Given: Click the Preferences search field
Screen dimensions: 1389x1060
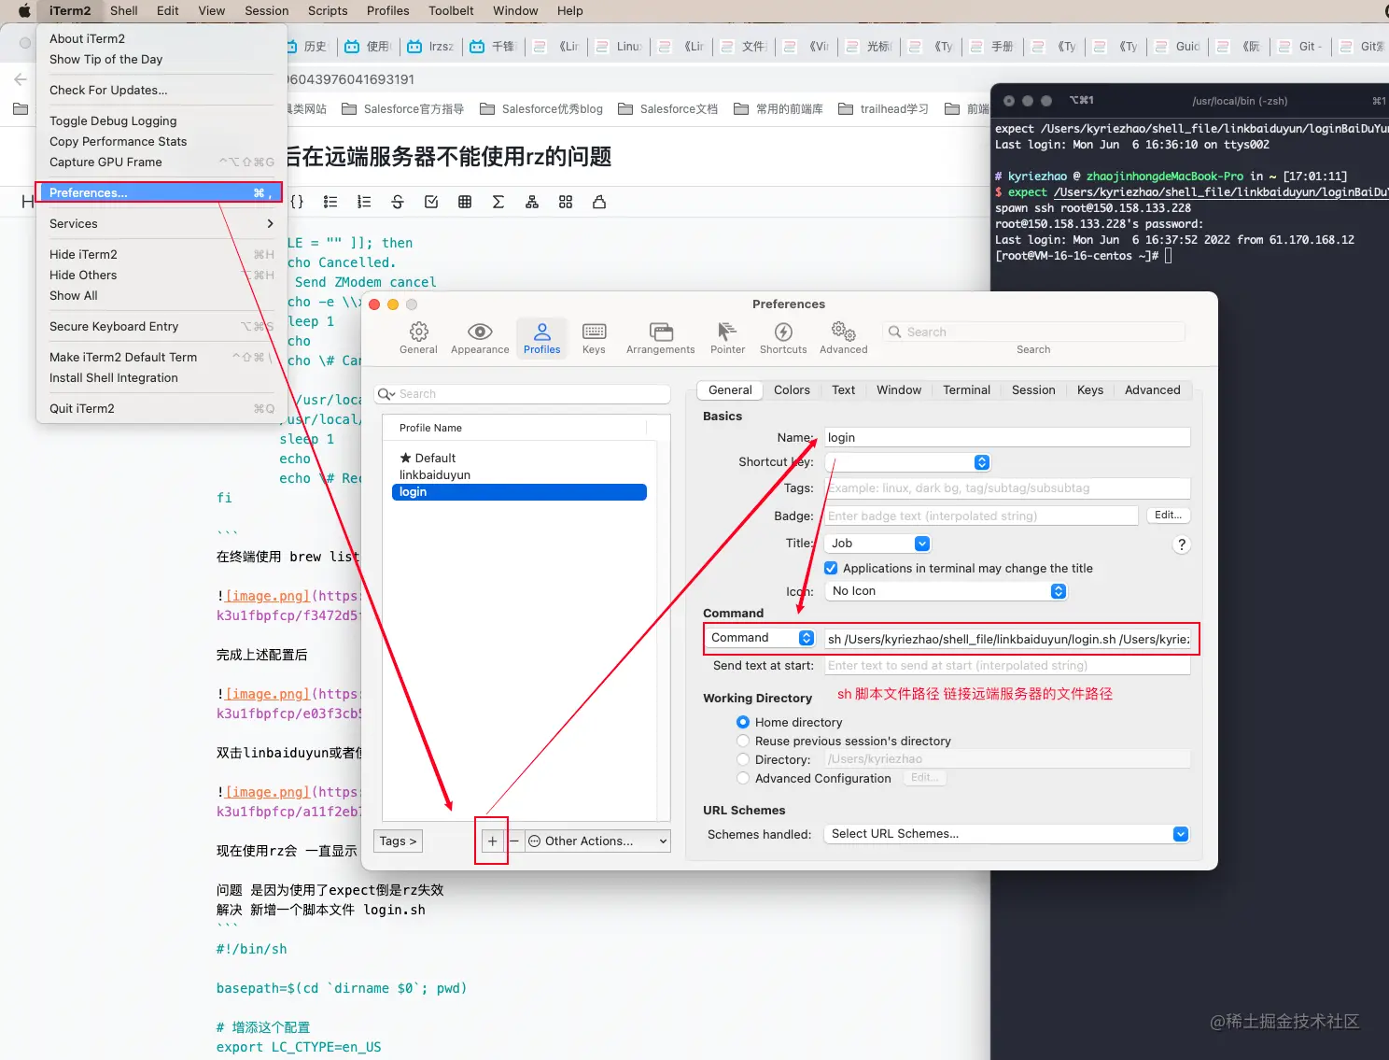Looking at the screenshot, I should tap(1033, 332).
